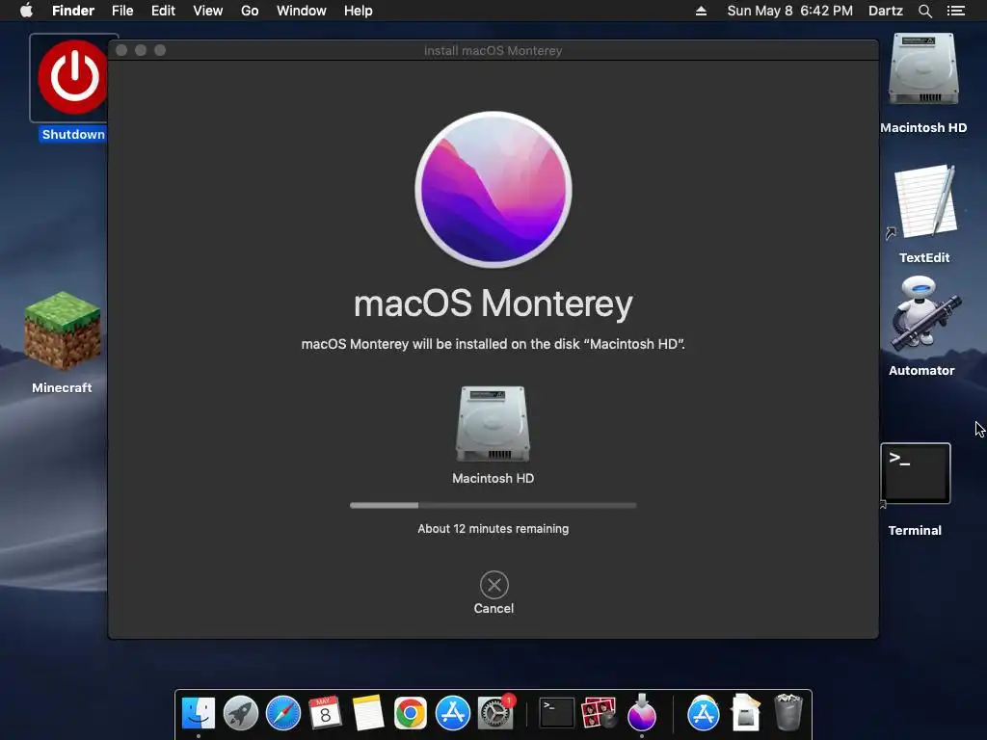The height and width of the screenshot is (740, 987).
Task: Open Notification Center list icon
Action: tap(955, 11)
